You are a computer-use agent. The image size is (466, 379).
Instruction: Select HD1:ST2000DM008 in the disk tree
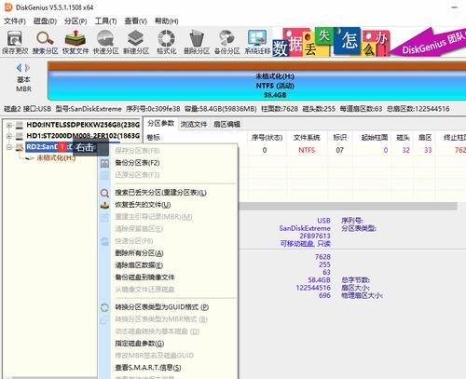click(x=83, y=136)
